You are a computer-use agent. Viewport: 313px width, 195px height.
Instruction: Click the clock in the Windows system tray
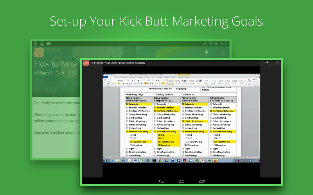tap(255, 161)
